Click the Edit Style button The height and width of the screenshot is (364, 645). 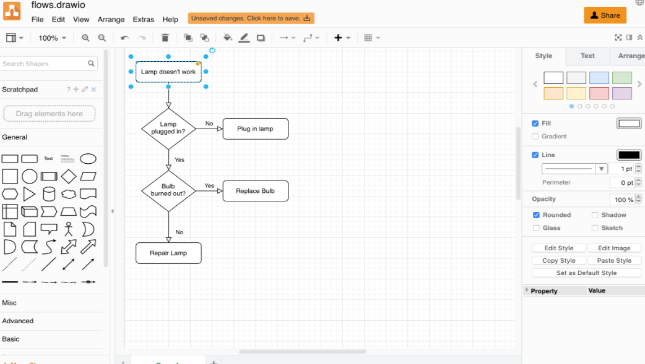tap(558, 247)
